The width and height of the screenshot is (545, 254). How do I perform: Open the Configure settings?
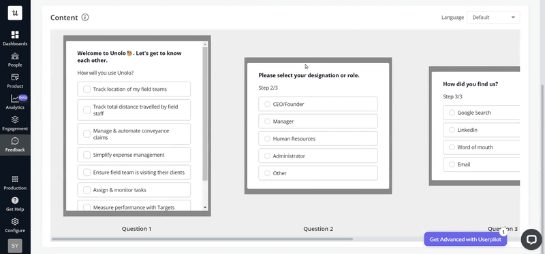pos(15,225)
